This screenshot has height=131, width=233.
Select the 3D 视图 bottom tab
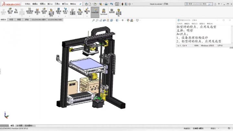pyautogui.click(x=19, y=126)
